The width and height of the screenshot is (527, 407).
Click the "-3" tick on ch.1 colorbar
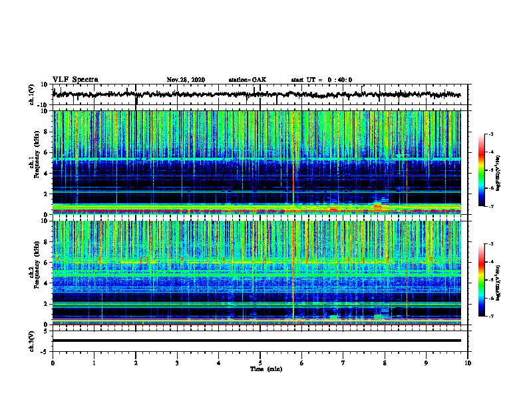(491, 134)
